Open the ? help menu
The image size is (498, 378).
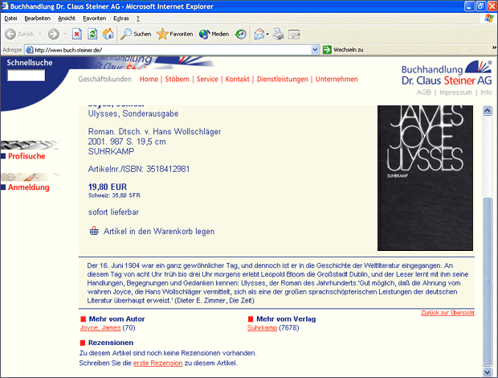[x=138, y=18]
